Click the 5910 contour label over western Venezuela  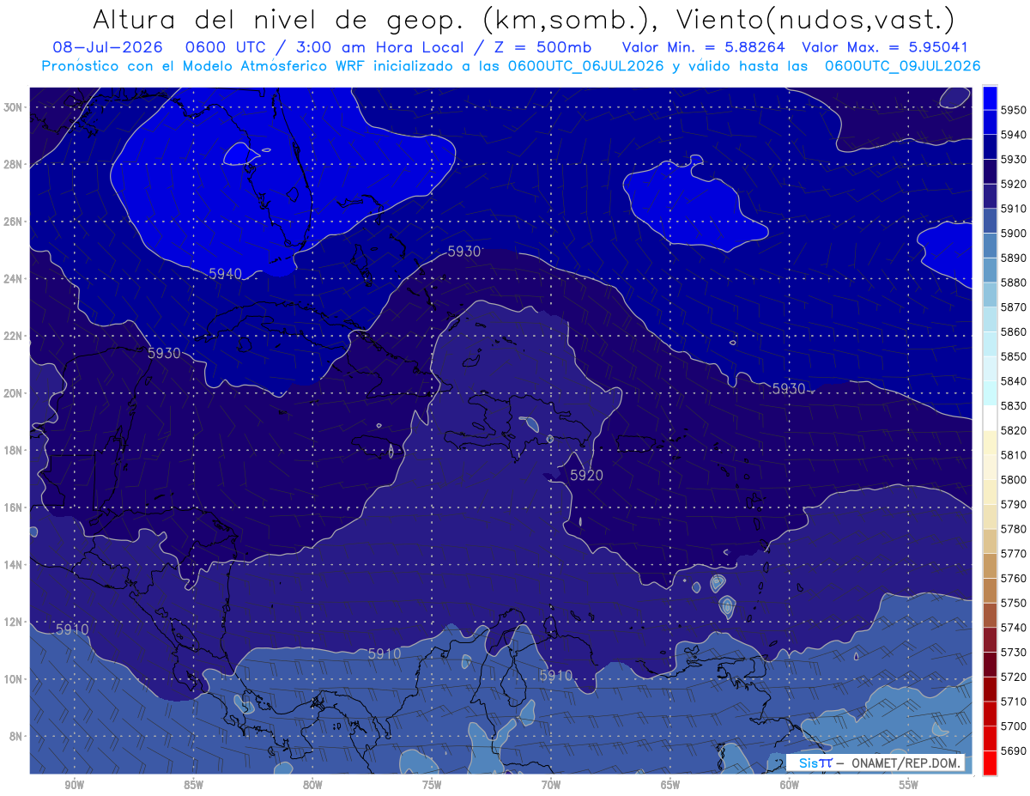[x=555, y=675]
